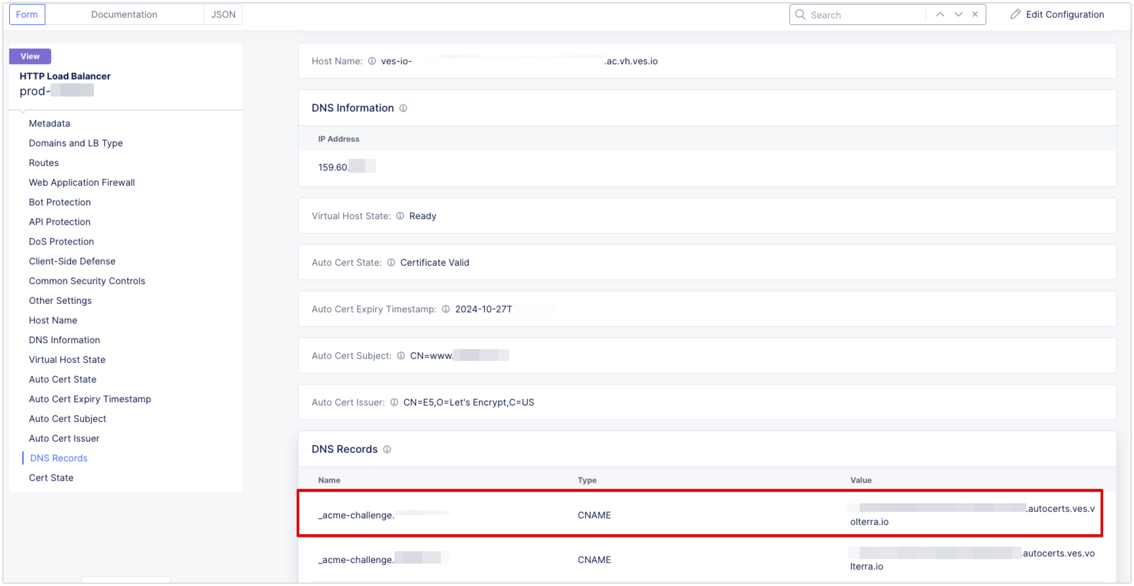Viewport: 1134px width, 586px height.
Task: Jump to previous search match with up chevron
Action: 940,14
